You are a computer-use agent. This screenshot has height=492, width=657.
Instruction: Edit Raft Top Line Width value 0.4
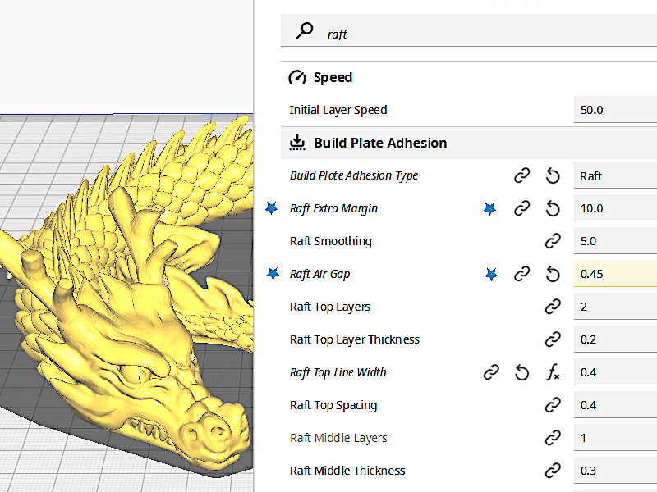point(615,372)
